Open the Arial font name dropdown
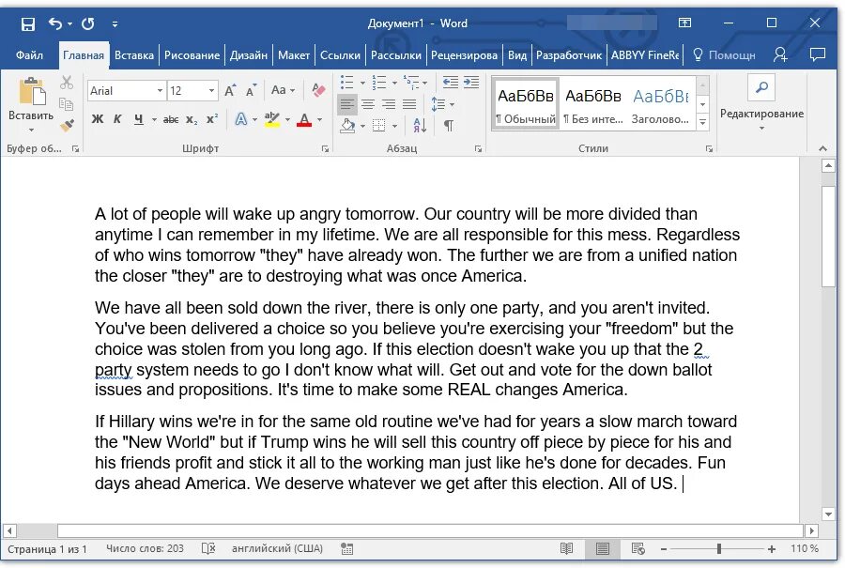Screen dimensions: 845x568 160,90
